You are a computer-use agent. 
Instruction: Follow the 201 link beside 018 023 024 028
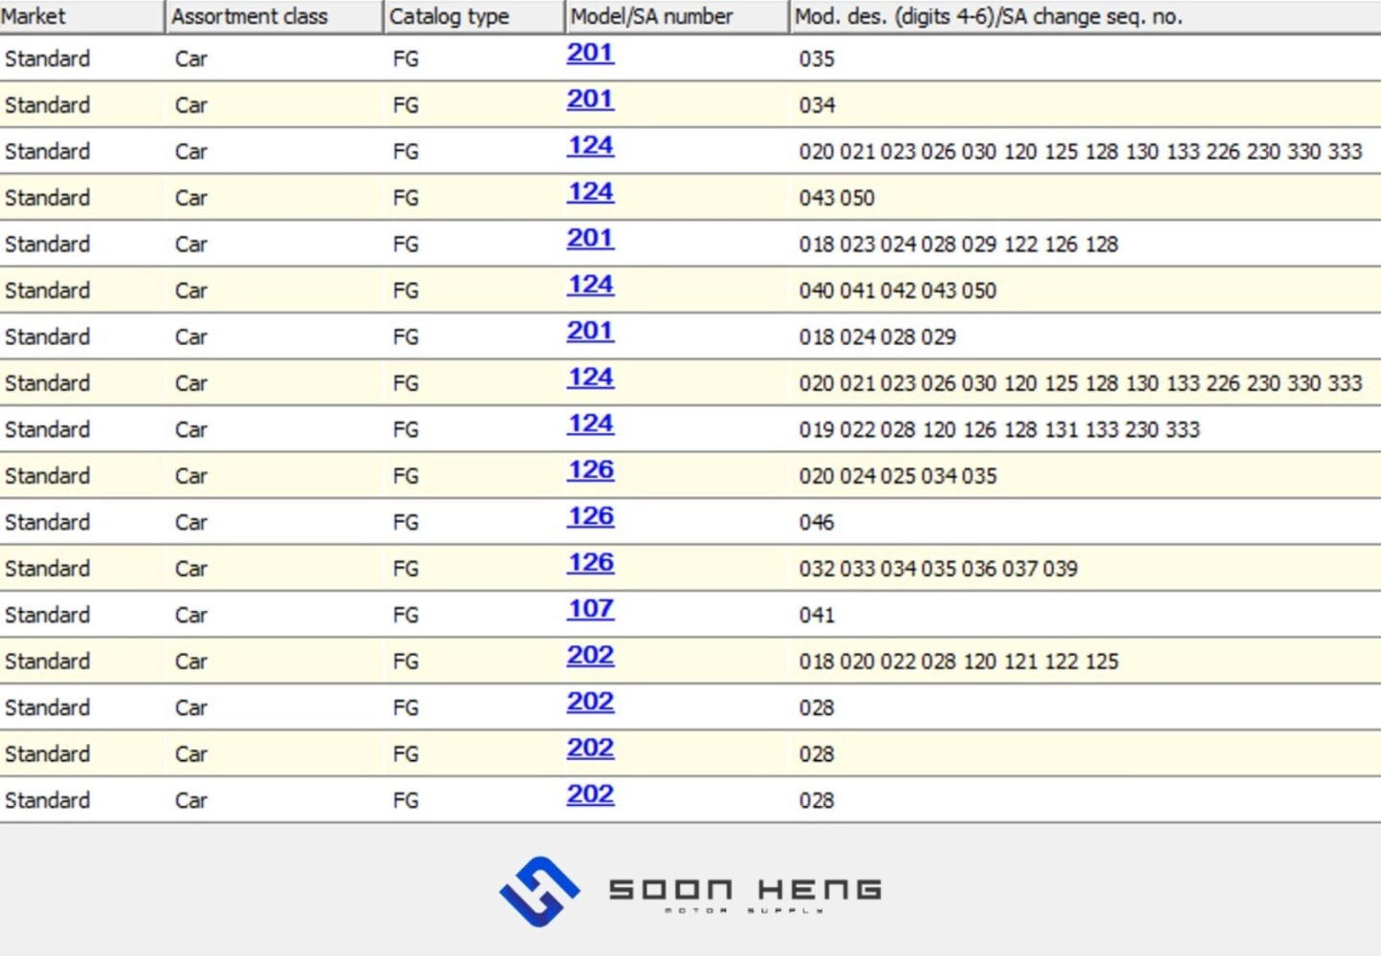pos(590,238)
